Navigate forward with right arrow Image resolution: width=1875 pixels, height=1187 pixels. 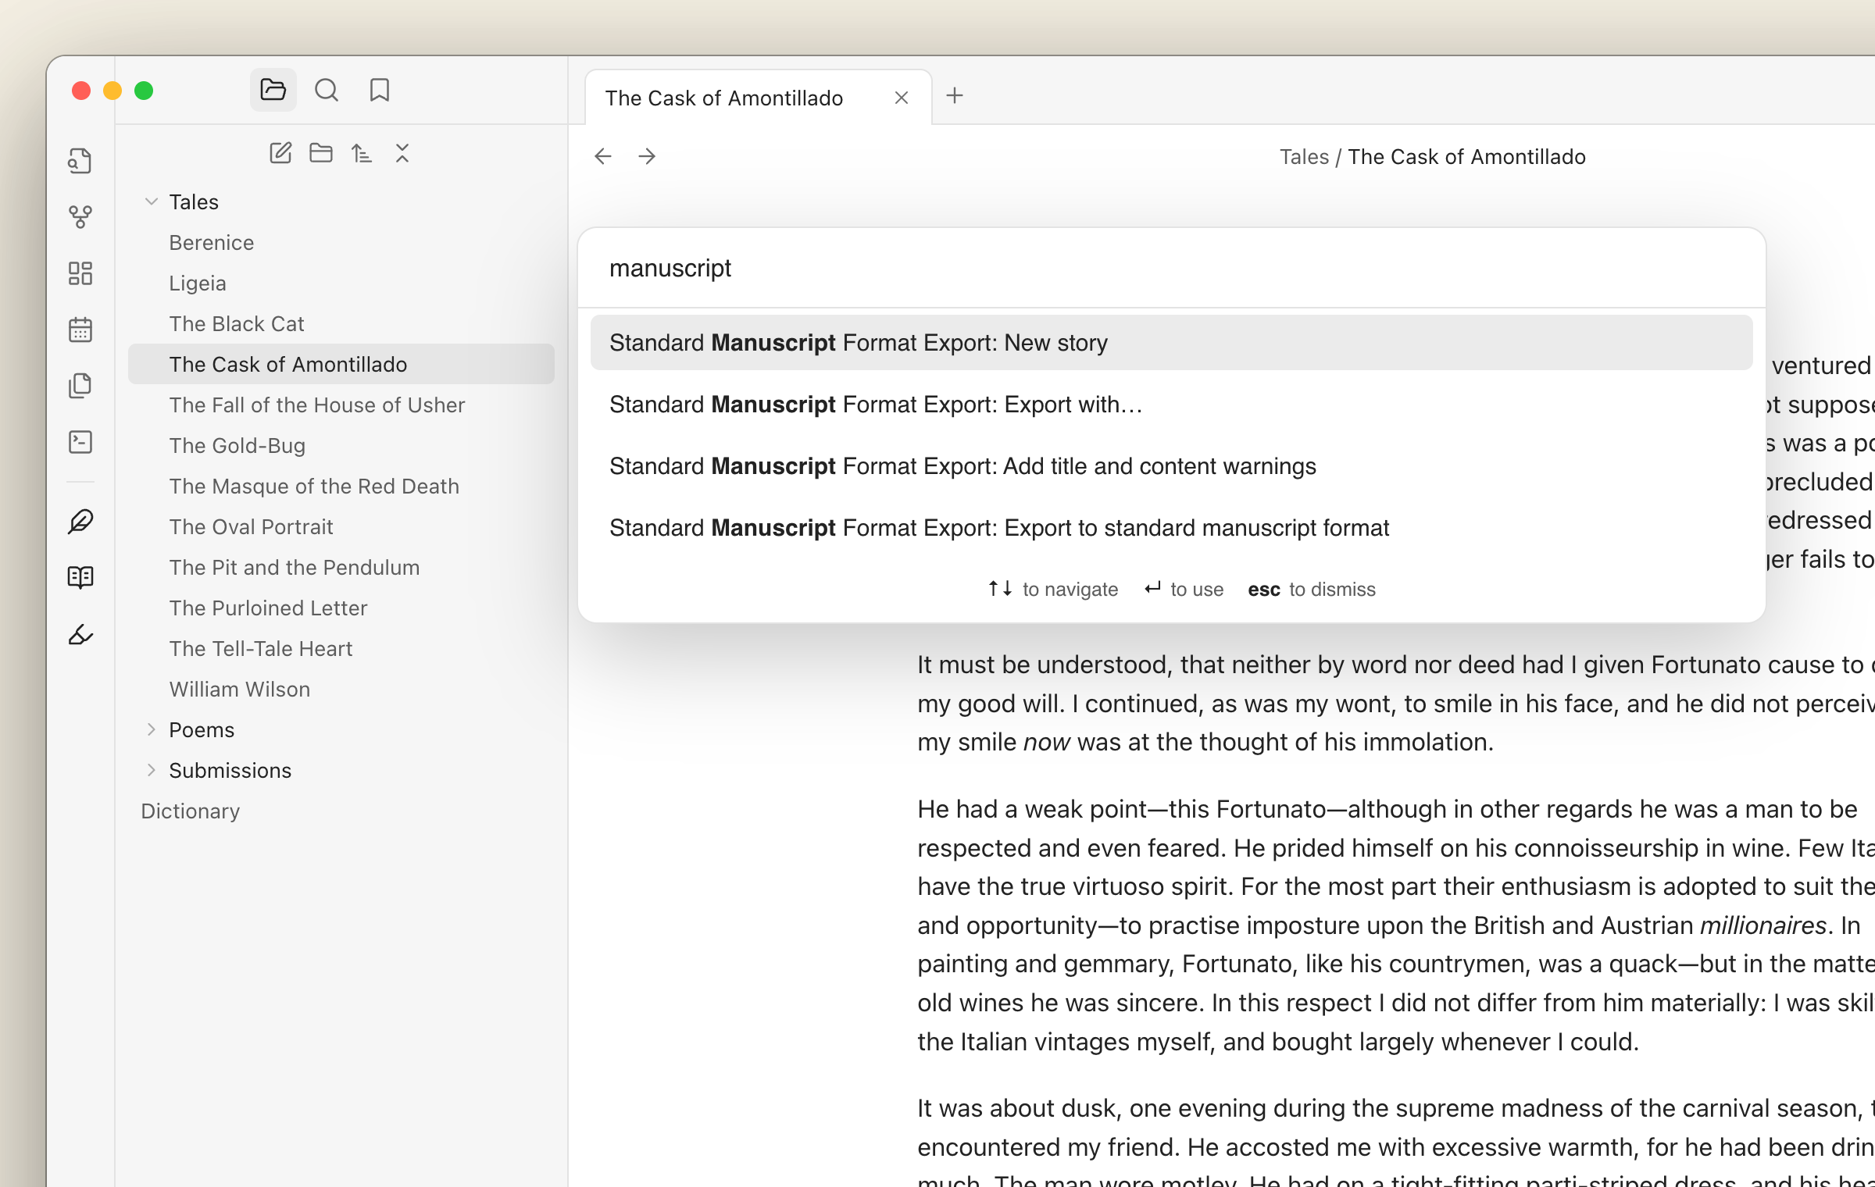click(647, 156)
